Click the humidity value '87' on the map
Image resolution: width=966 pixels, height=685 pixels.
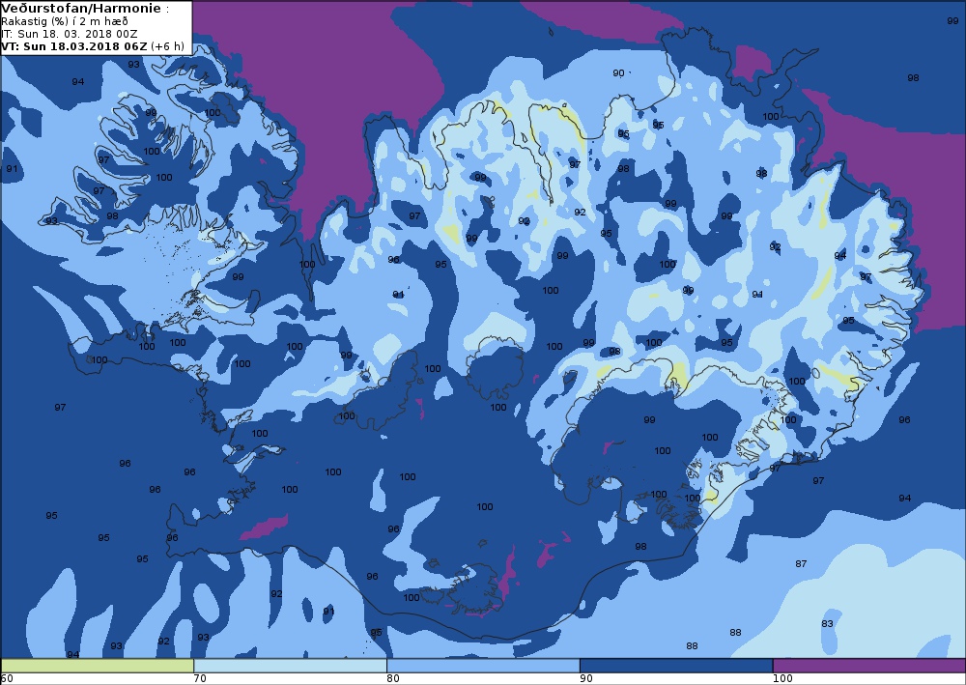[801, 563]
